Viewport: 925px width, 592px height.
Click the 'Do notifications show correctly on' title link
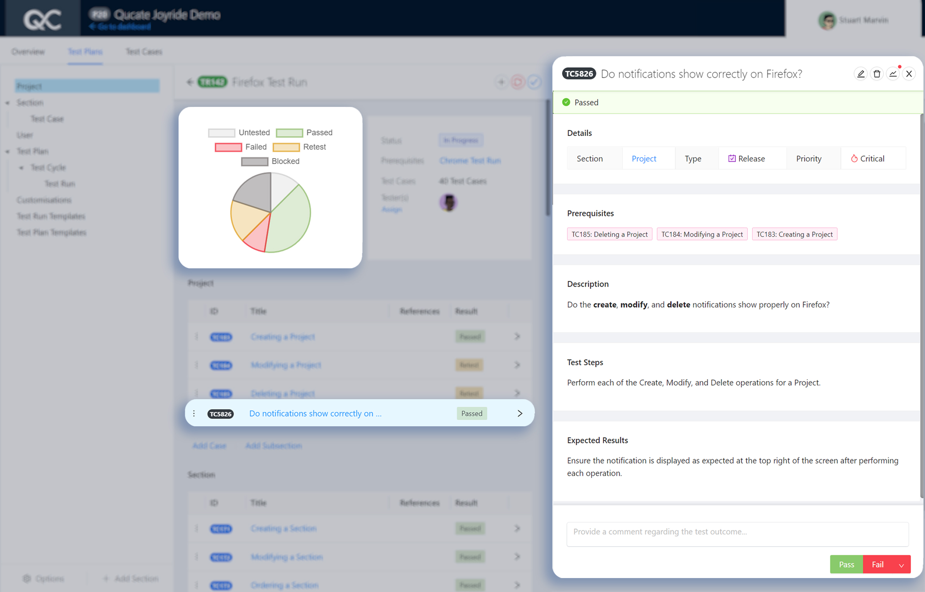pos(315,413)
